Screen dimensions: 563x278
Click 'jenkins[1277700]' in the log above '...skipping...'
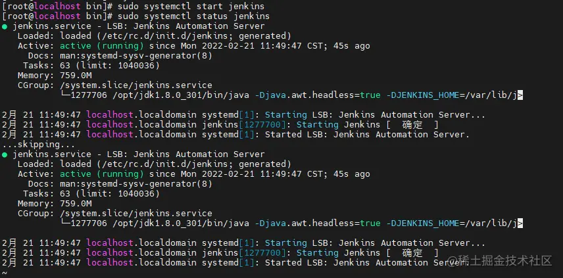244,125
